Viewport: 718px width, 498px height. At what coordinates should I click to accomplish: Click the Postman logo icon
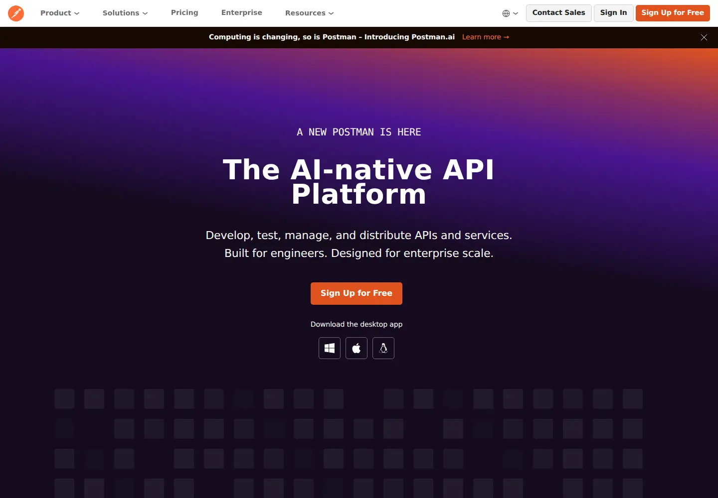(x=16, y=13)
